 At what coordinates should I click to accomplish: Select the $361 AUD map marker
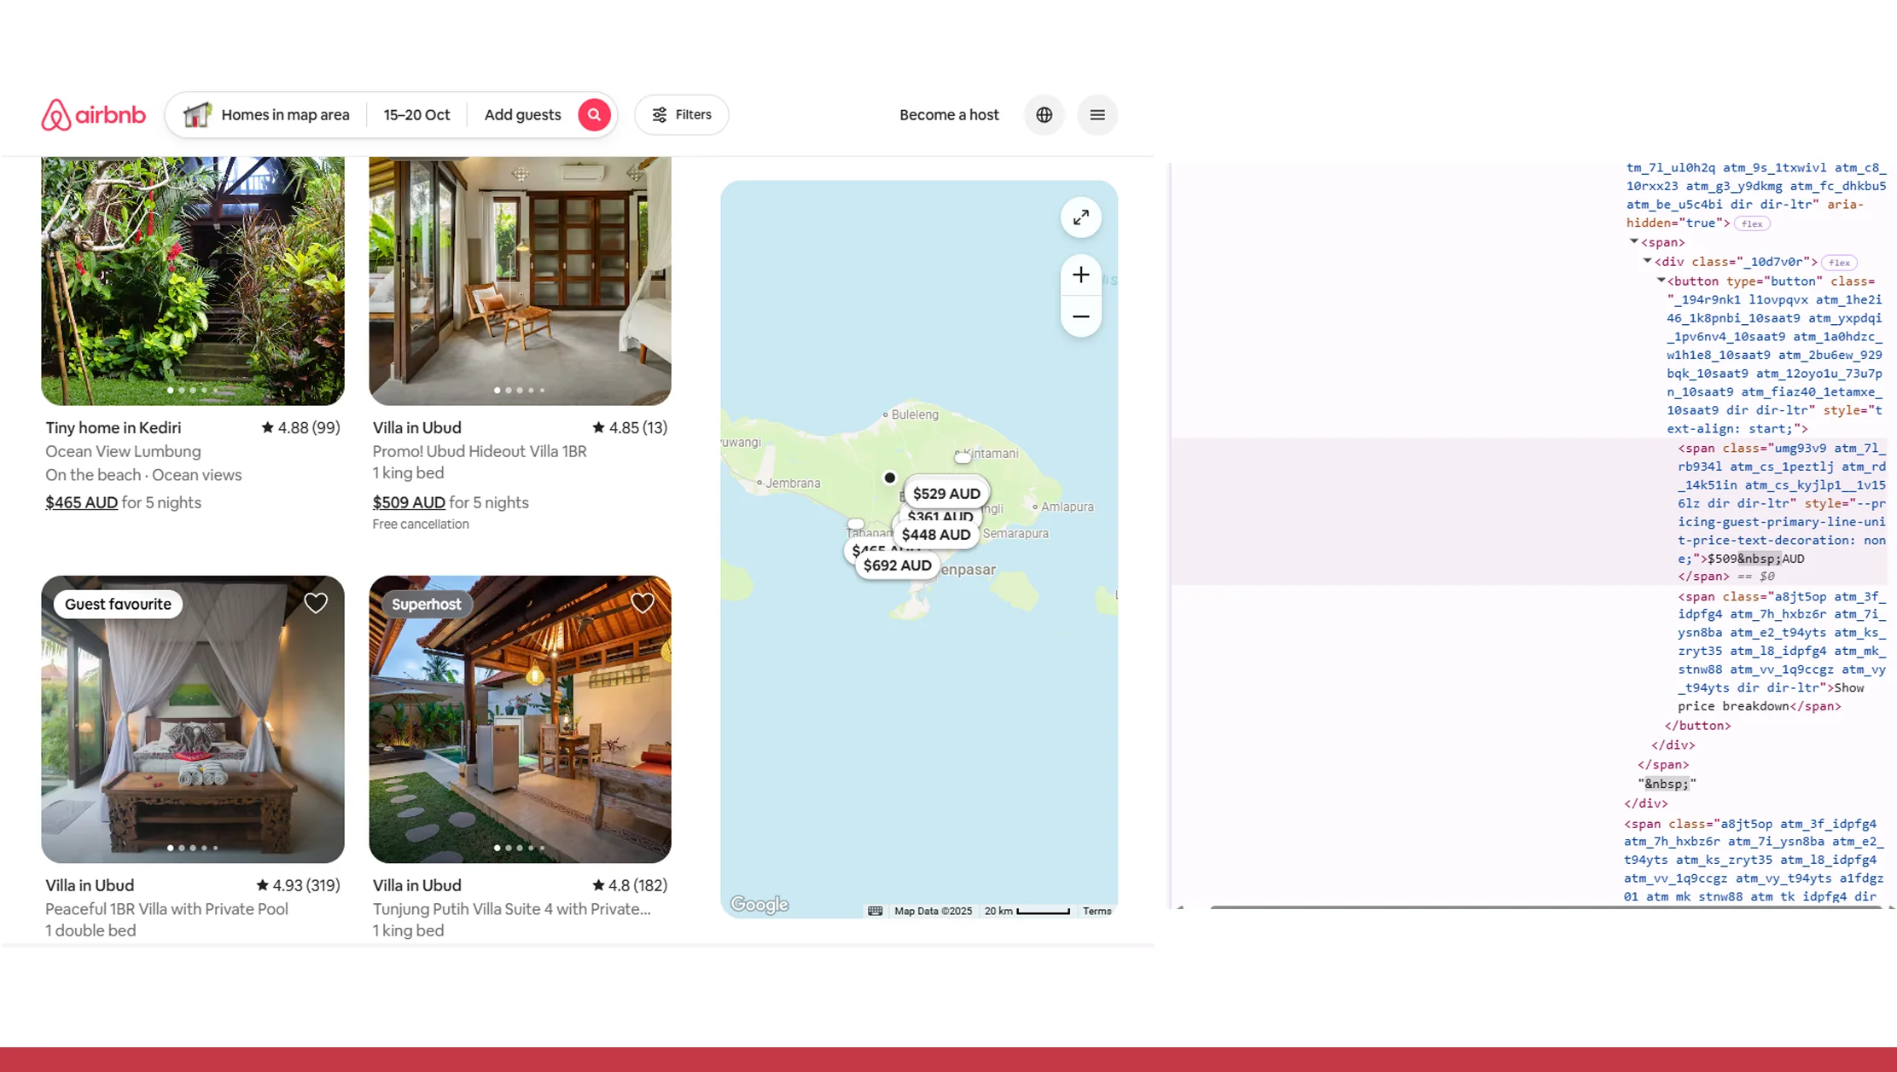[940, 516]
